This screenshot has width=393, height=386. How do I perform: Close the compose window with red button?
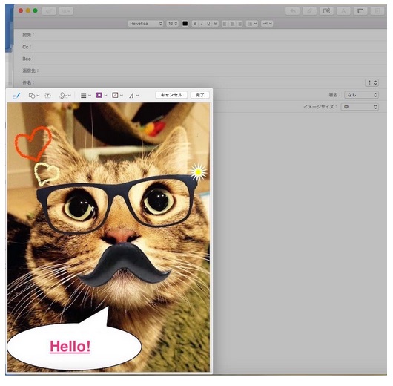pos(21,11)
